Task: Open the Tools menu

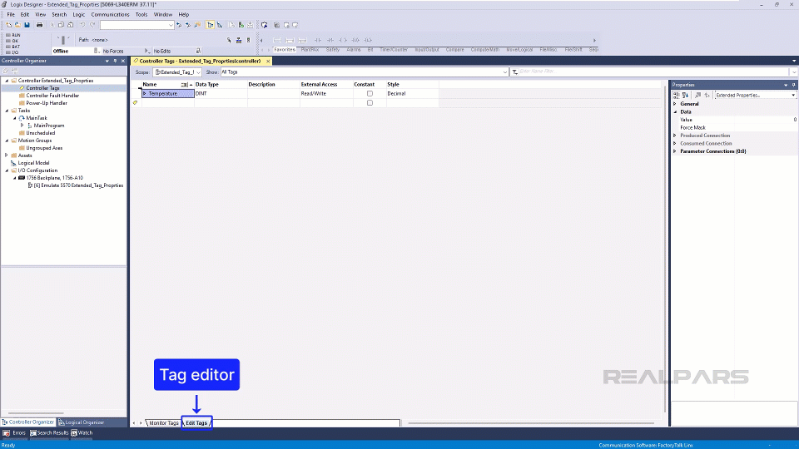Action: click(141, 15)
